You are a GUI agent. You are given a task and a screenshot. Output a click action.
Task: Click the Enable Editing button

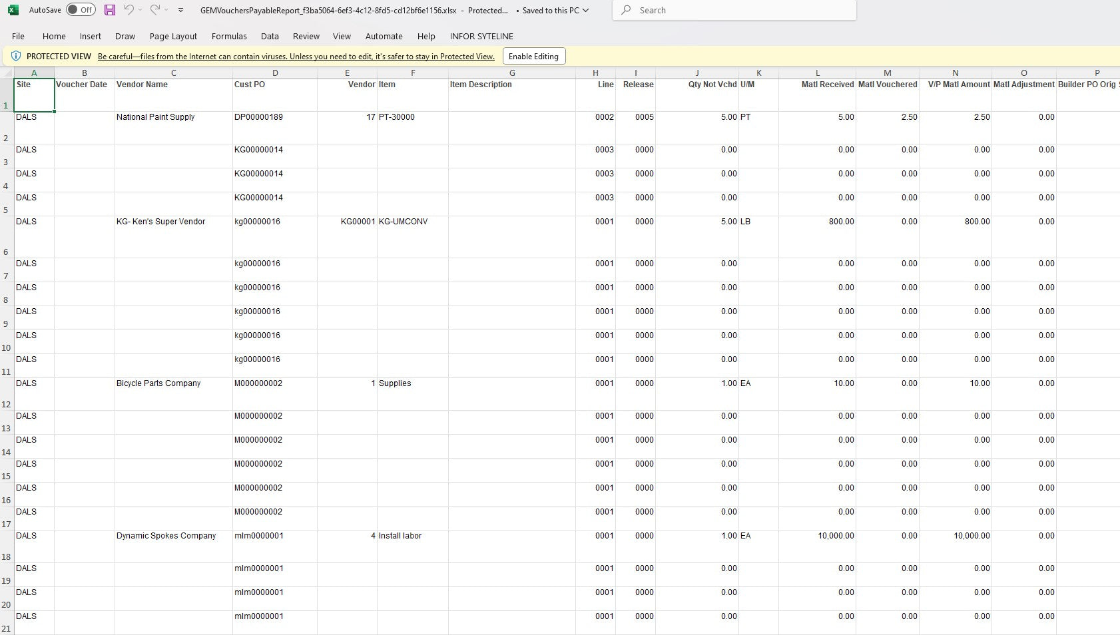(x=533, y=57)
